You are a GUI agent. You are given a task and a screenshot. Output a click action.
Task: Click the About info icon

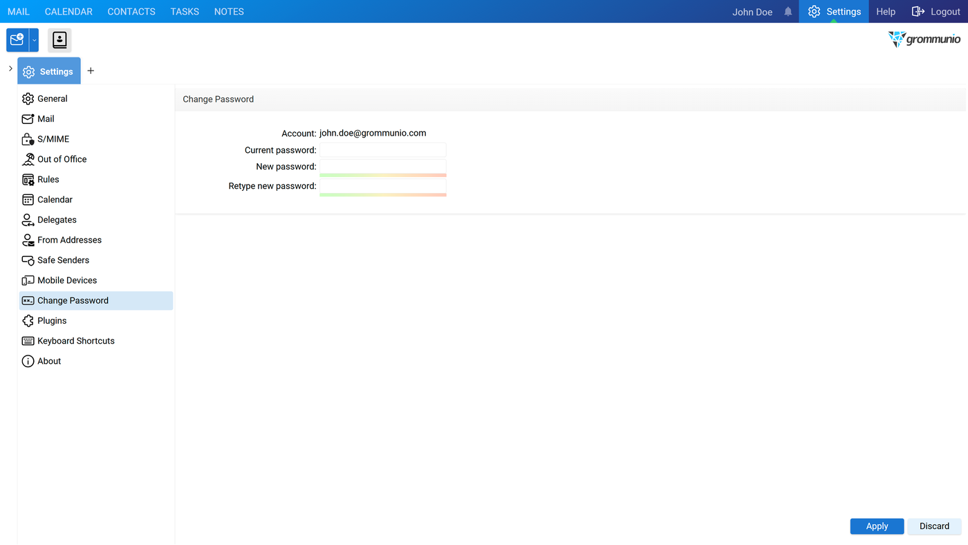tap(28, 361)
